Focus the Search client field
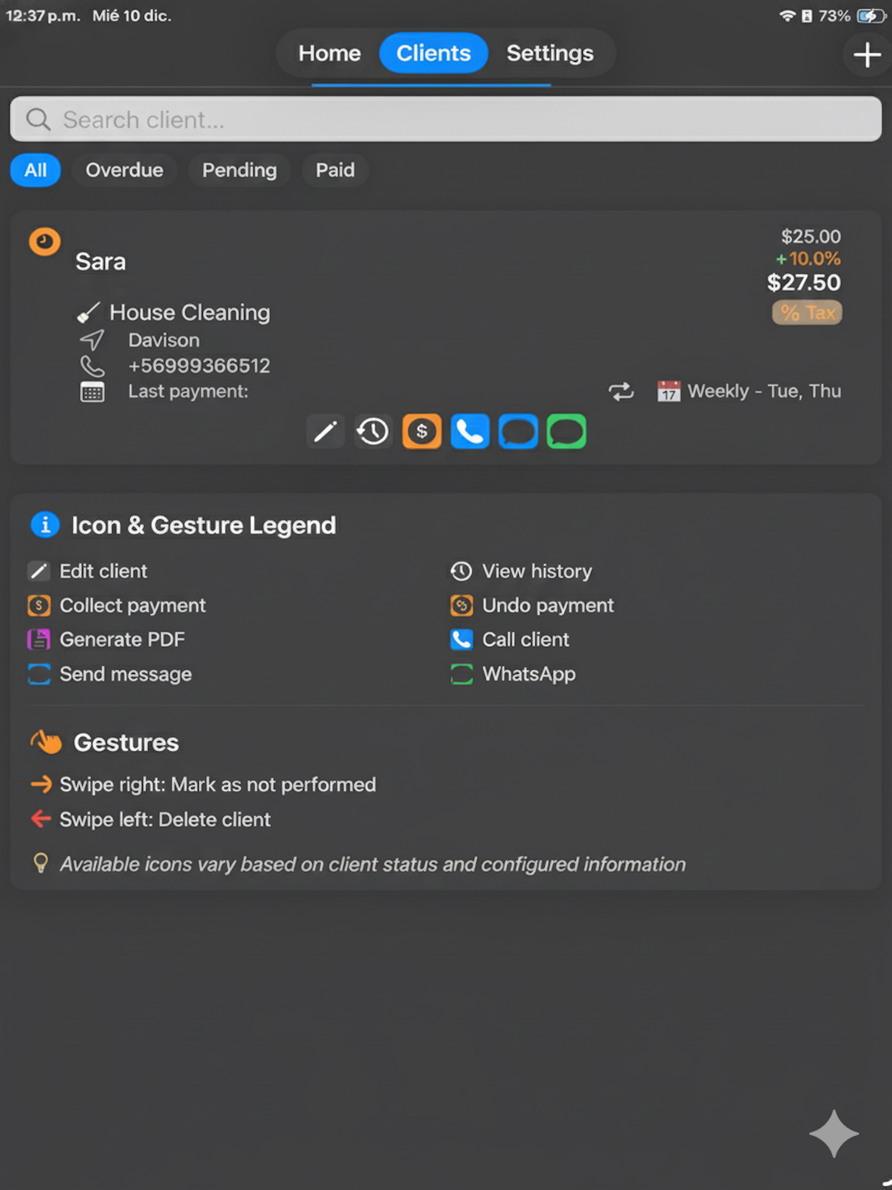892x1190 pixels. (446, 119)
